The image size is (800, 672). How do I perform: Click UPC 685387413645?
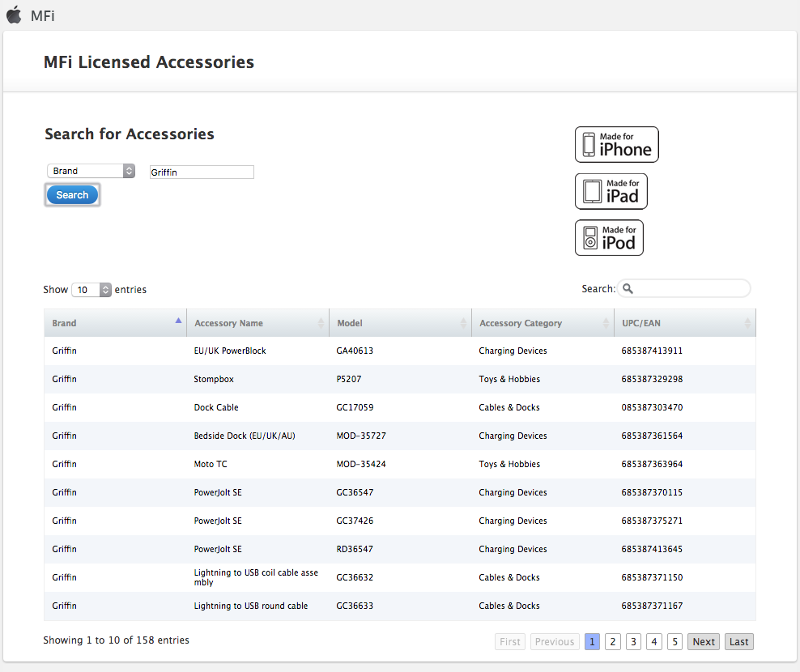pyautogui.click(x=652, y=549)
